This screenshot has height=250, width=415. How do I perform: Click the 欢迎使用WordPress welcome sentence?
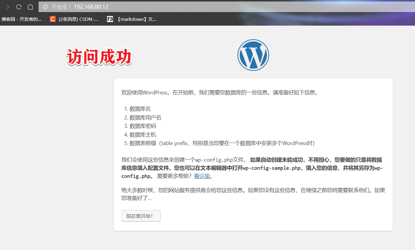coord(220,93)
